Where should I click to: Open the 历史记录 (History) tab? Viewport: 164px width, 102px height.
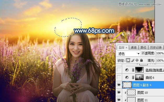click(x=156, y=47)
